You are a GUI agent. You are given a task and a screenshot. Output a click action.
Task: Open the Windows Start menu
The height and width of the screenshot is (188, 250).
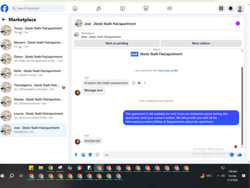[x=2, y=176]
